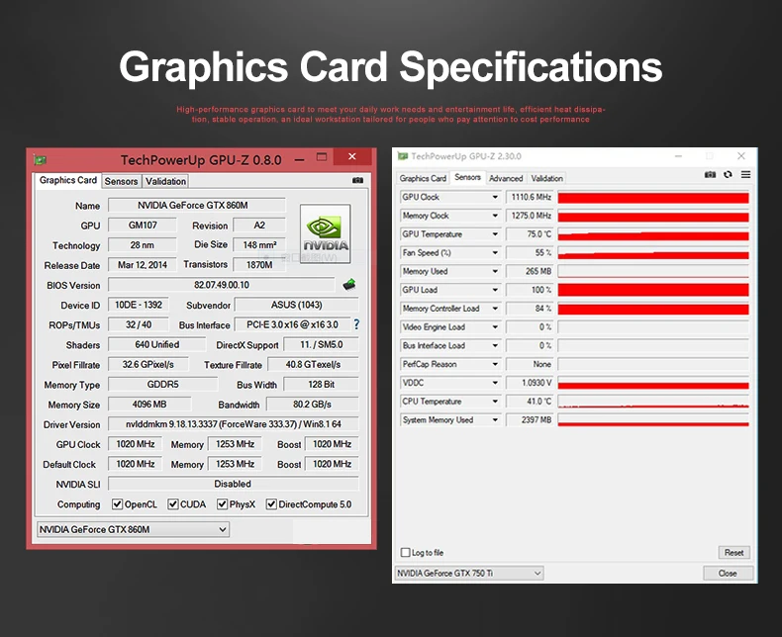
Task: Click the NVIDIA logo in GPU-Z 0.8.0
Action: 325,233
